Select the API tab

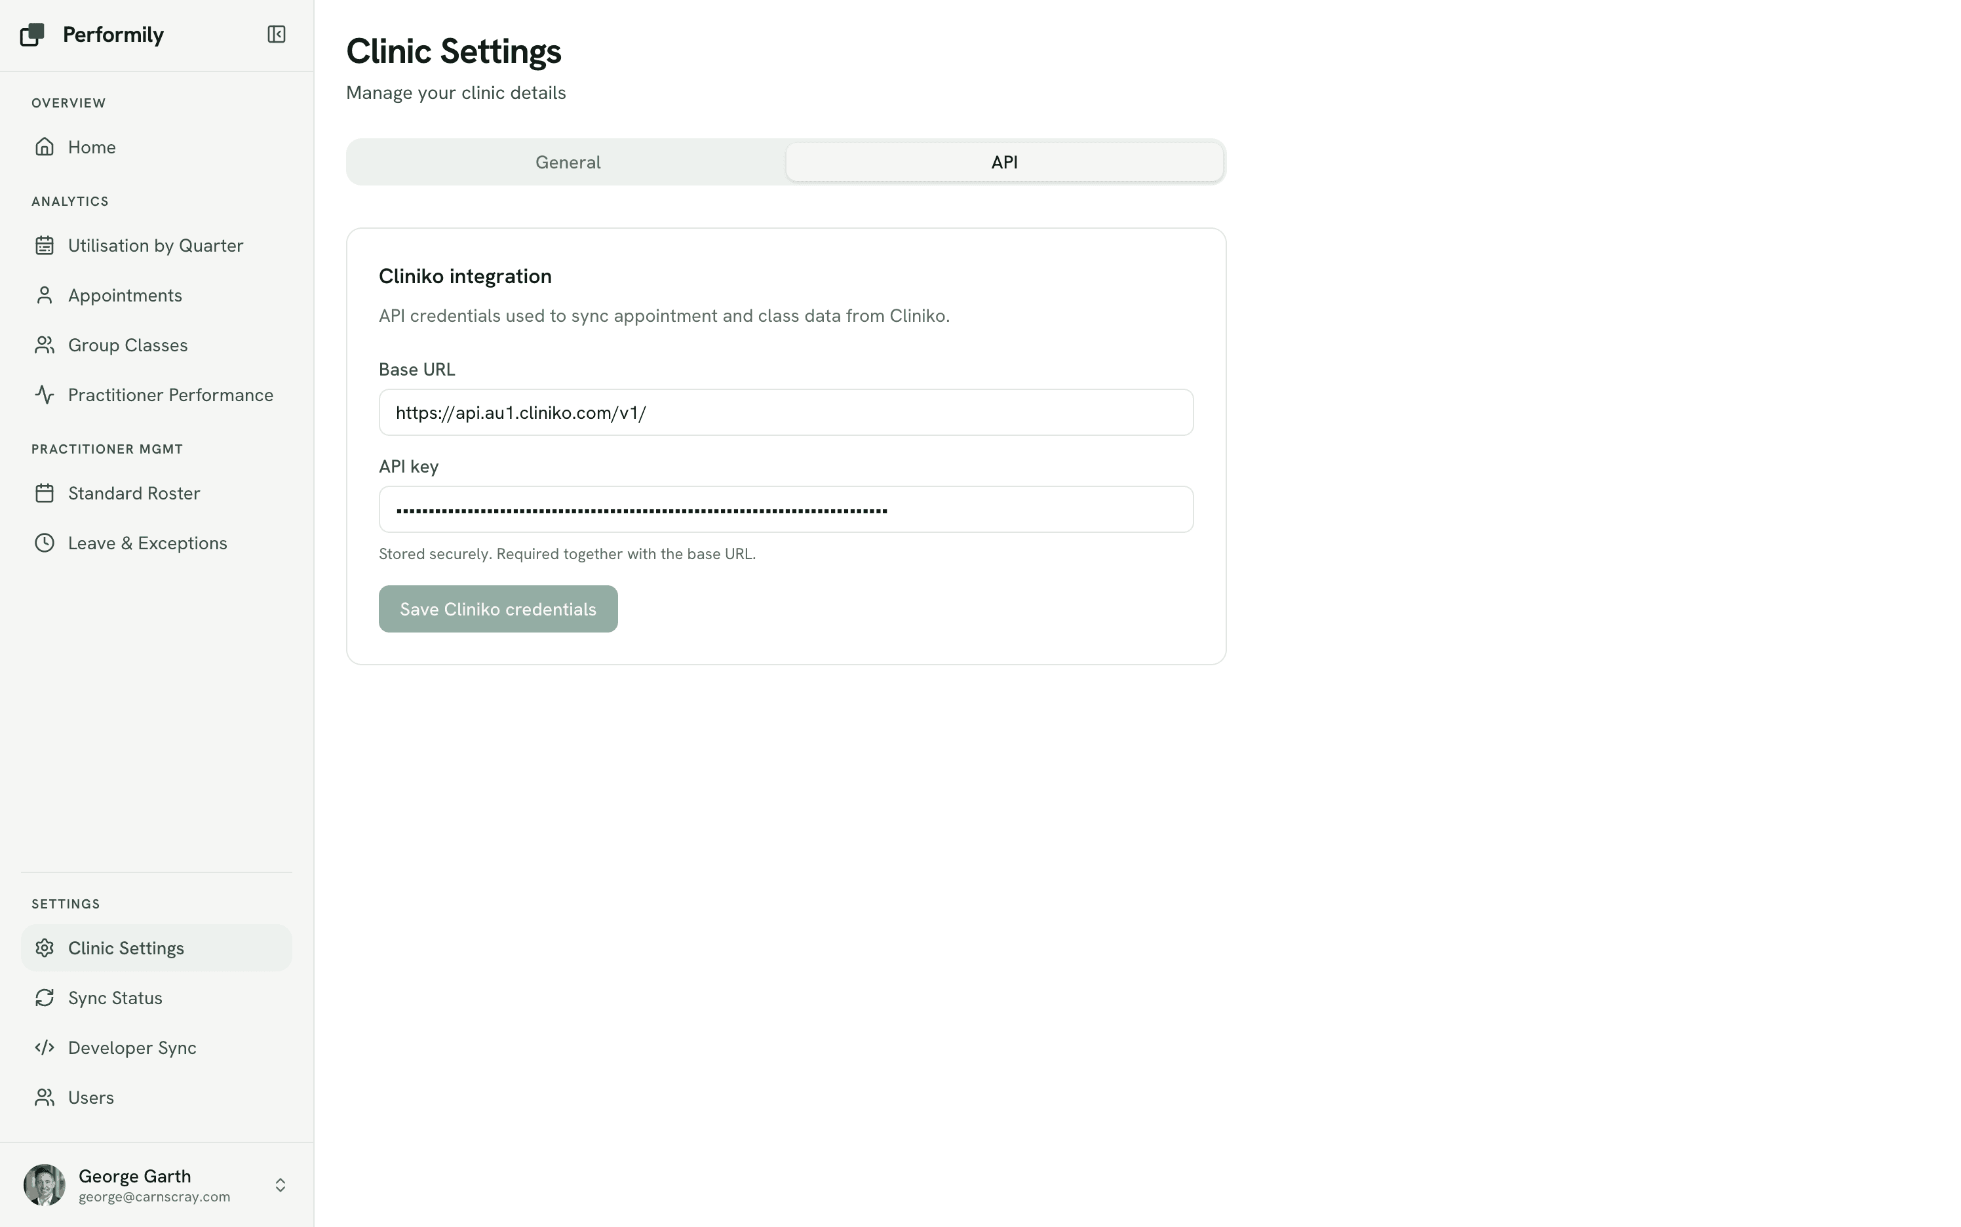[x=1005, y=161]
